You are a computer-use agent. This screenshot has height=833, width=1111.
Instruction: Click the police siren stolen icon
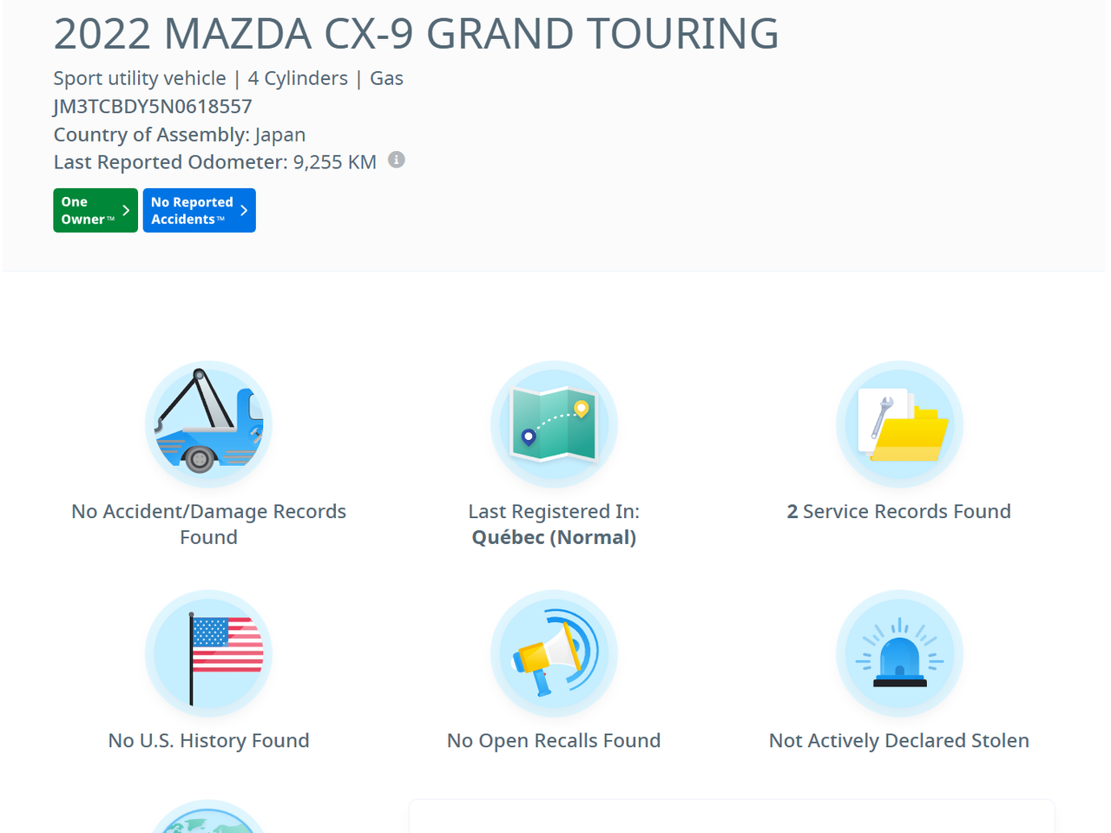pos(899,653)
